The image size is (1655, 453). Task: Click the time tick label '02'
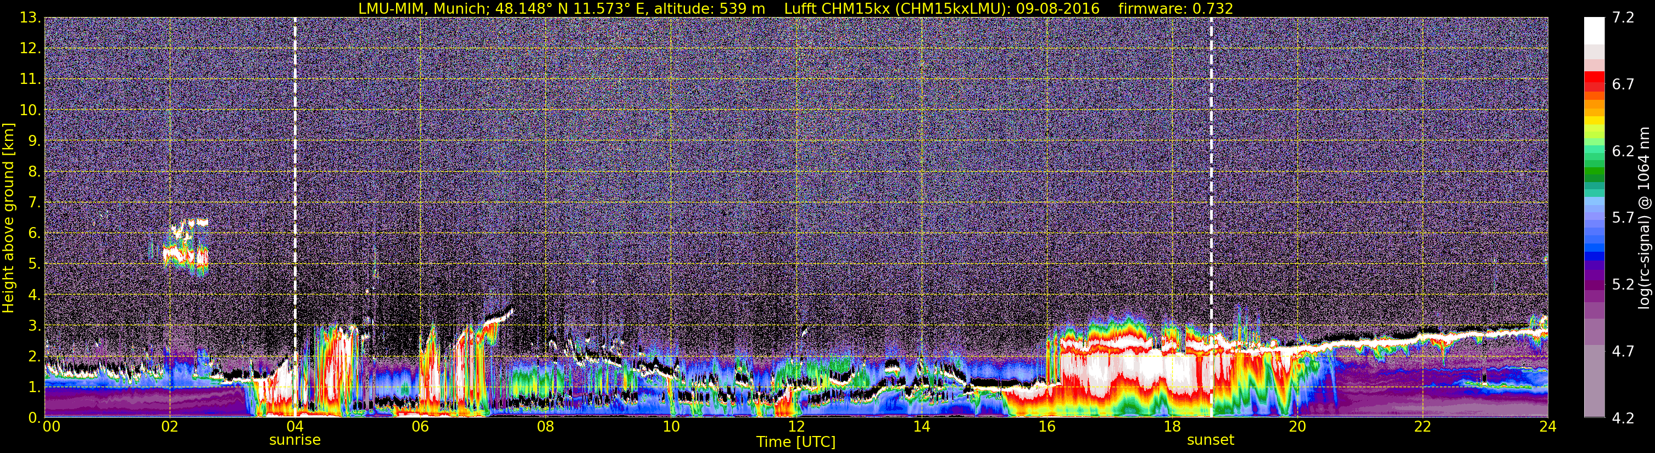pos(170,427)
